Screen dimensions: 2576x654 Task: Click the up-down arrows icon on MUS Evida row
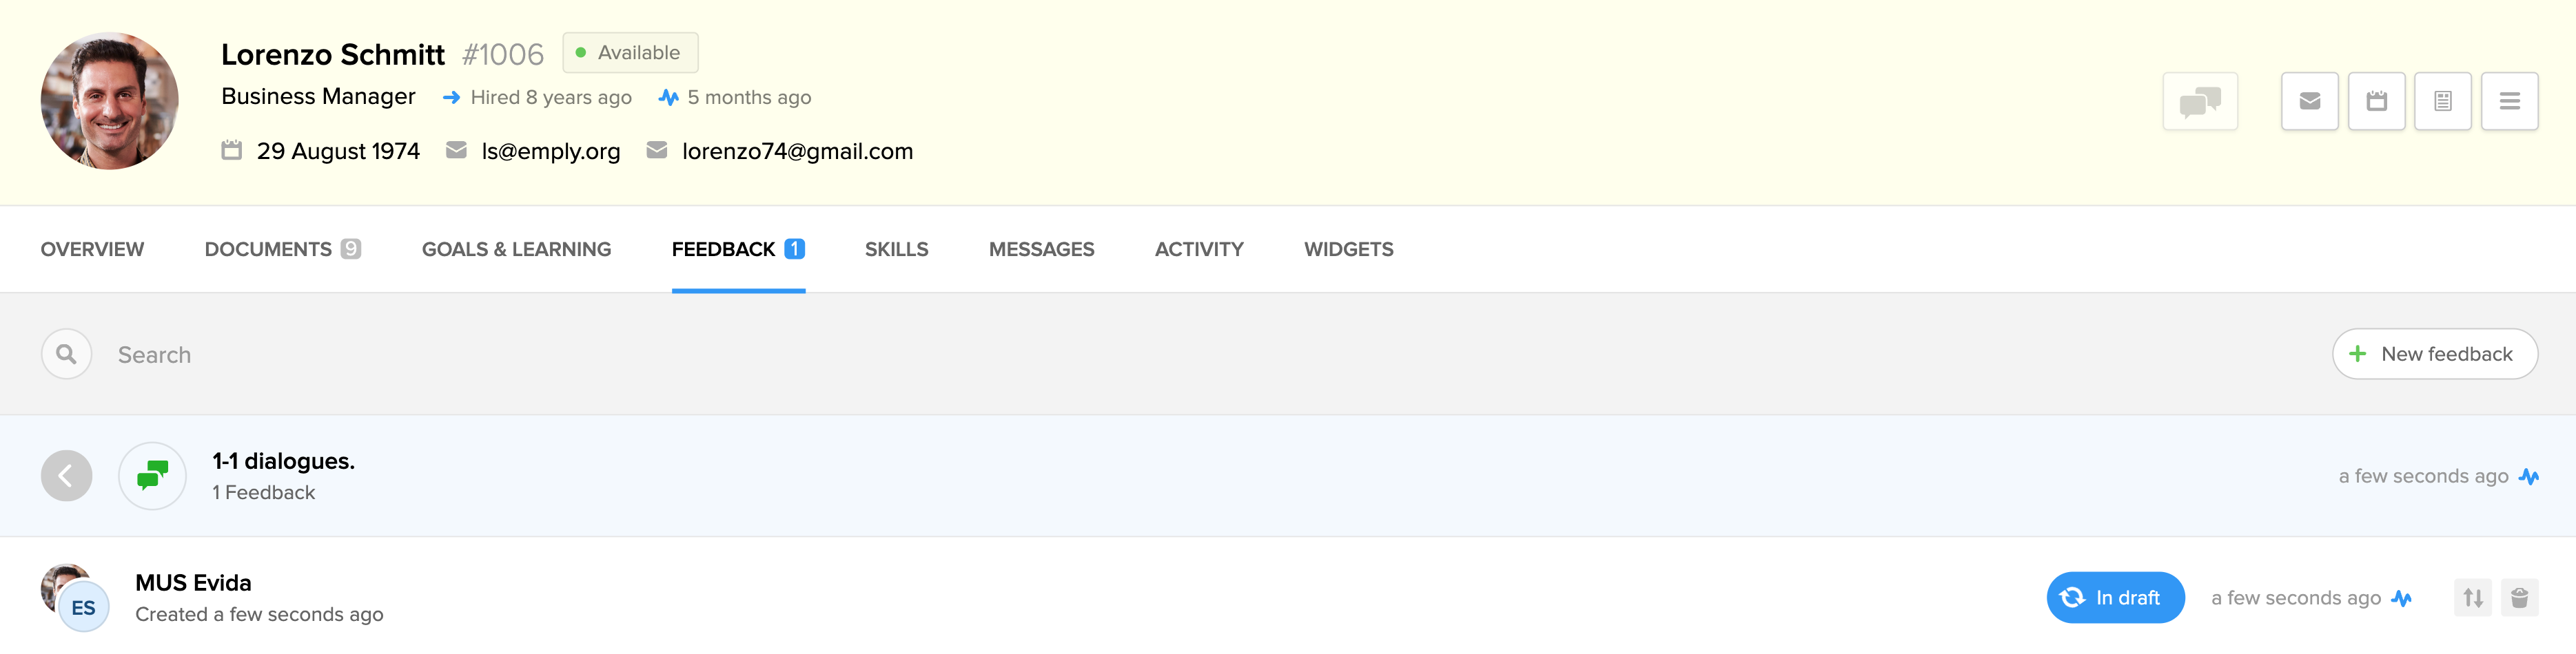[x=2472, y=598]
